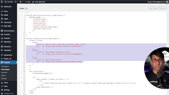Place cursor in code line 'manage_options'
This screenshot has height=95, width=169.
point(40,23)
